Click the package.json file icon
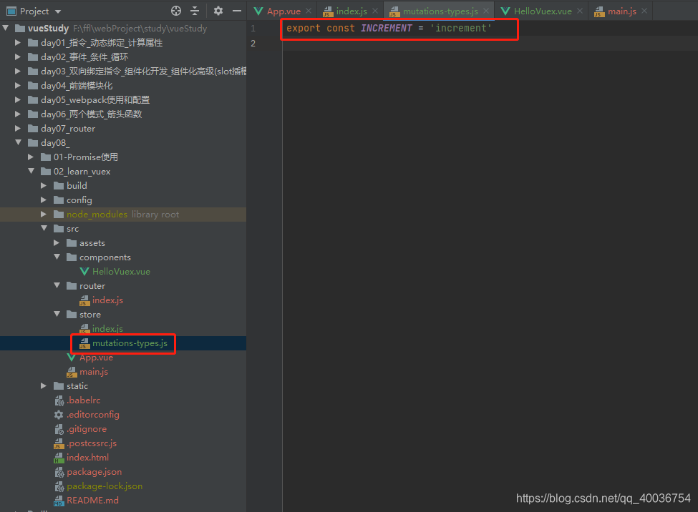 (x=59, y=471)
